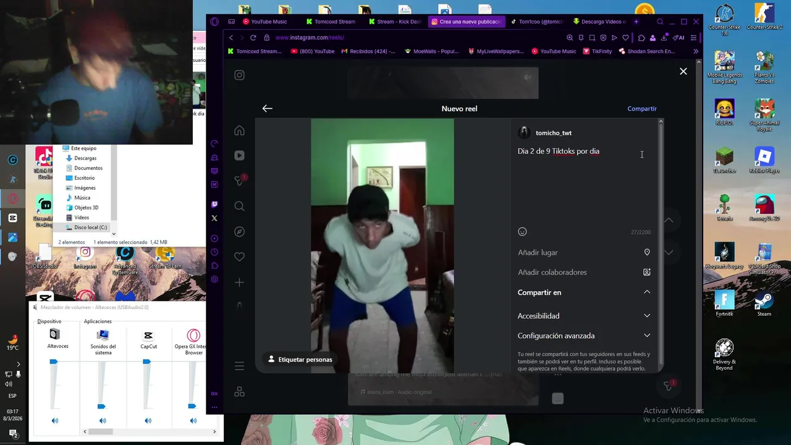791x445 pixels.
Task: Open Instagram messages with notification badge
Action: (x=239, y=180)
